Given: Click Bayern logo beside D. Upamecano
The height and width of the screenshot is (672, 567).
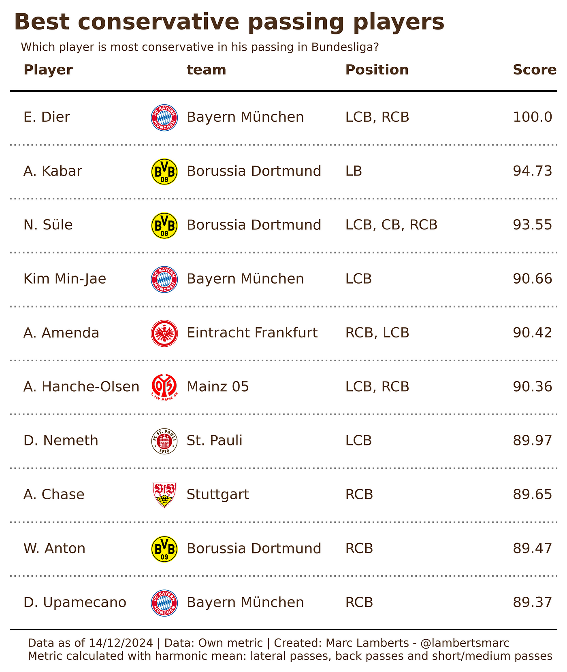Looking at the screenshot, I should tap(164, 603).
